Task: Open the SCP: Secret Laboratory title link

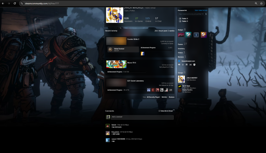Action: (x=136, y=81)
